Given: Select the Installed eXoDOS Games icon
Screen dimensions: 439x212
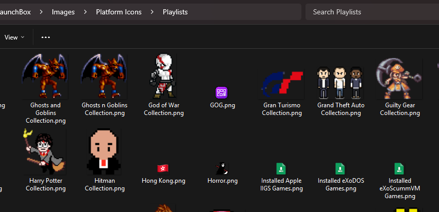Looking at the screenshot, I should [340, 168].
